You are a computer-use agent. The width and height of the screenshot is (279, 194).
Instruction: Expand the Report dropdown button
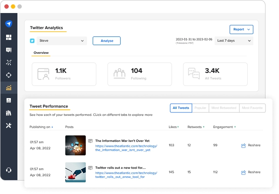[x=241, y=30]
